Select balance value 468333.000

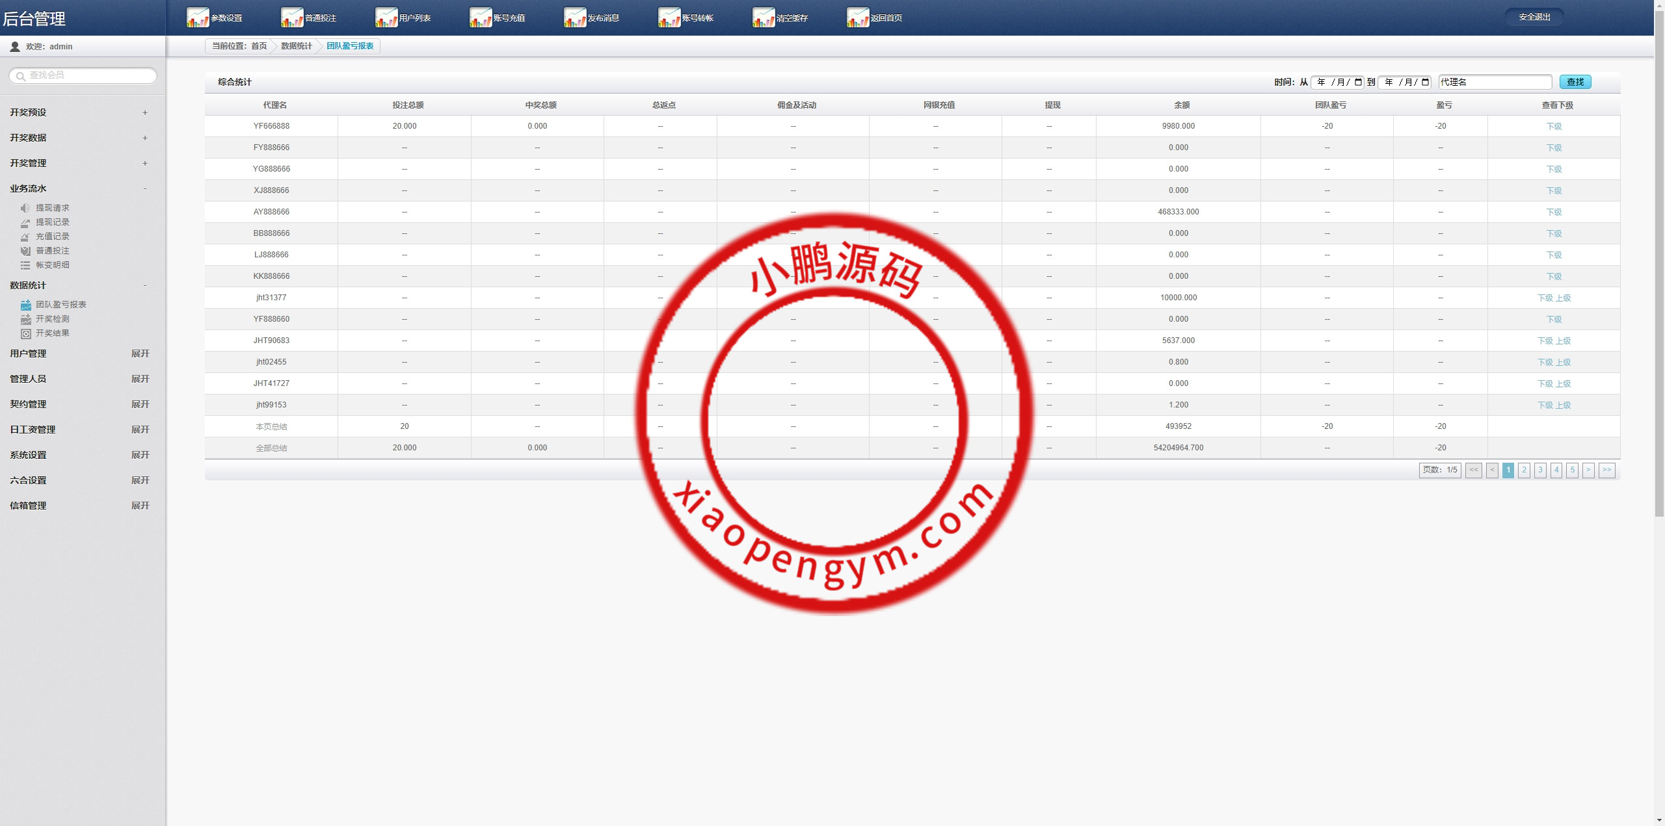pos(1178,212)
